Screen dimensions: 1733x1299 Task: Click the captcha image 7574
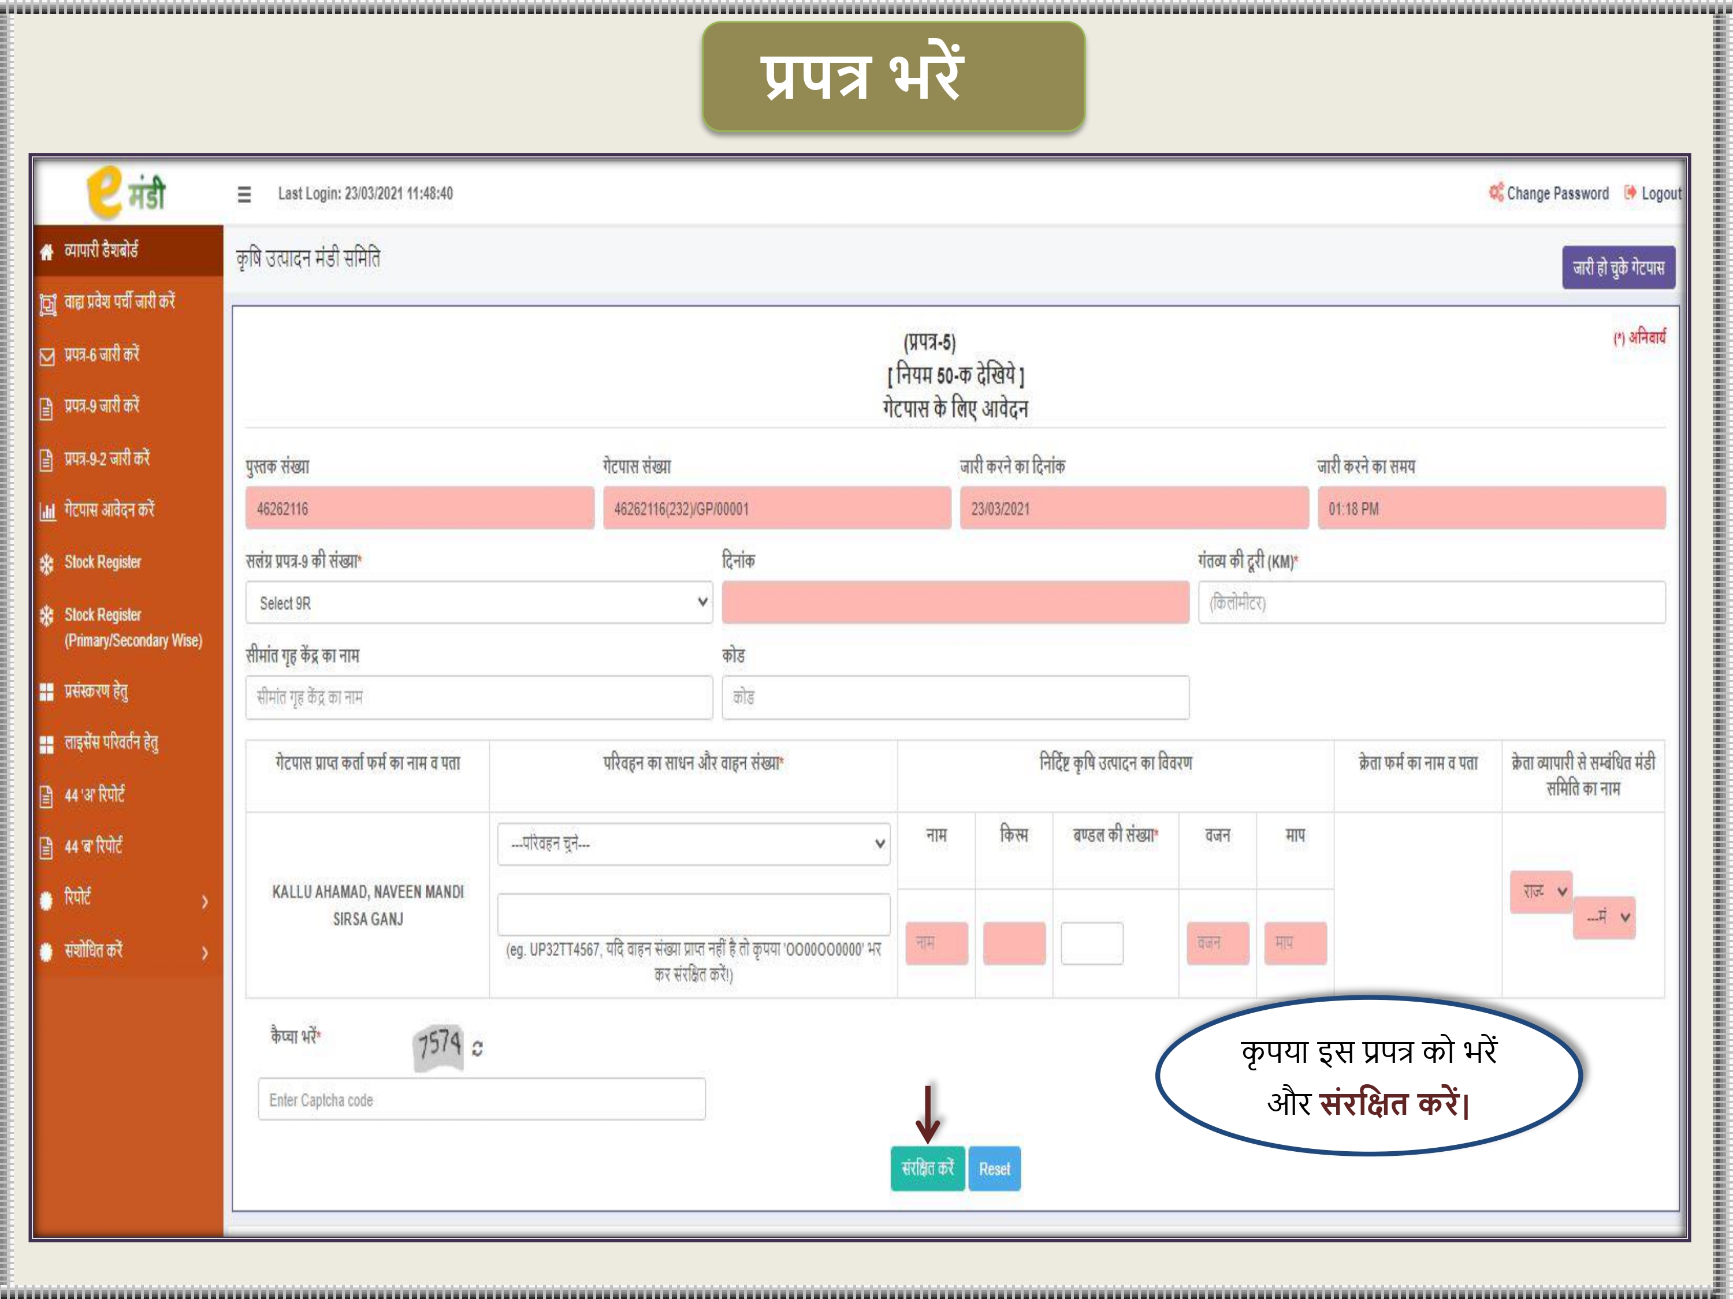tap(438, 1047)
